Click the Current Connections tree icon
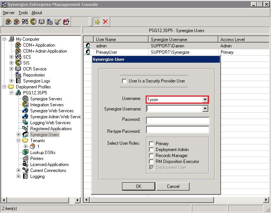The width and height of the screenshot is (271, 213). click(x=25, y=170)
